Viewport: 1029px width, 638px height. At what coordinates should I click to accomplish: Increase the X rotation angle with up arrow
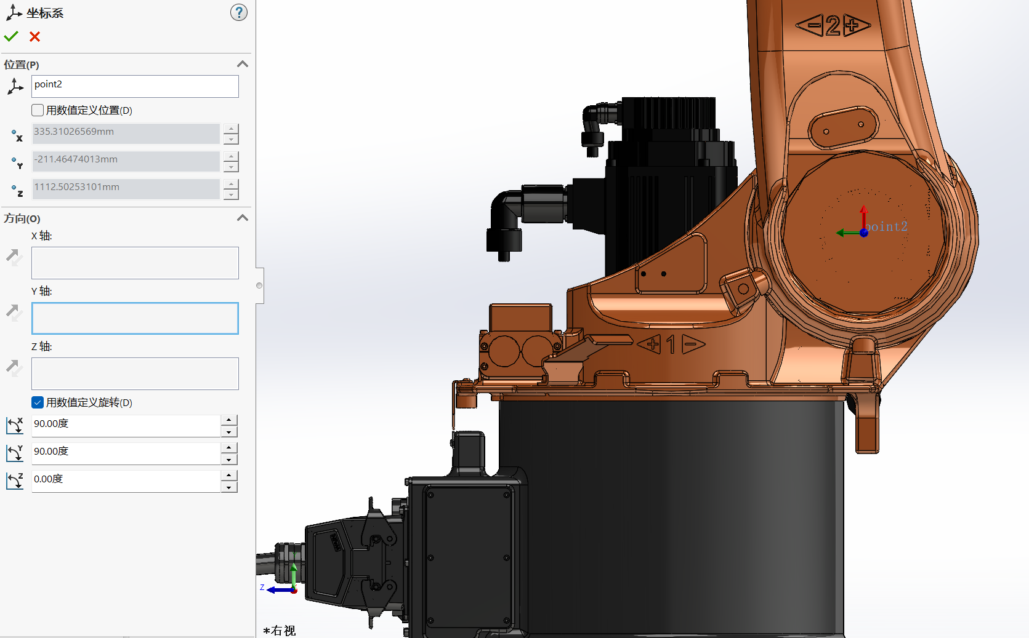[x=229, y=420]
